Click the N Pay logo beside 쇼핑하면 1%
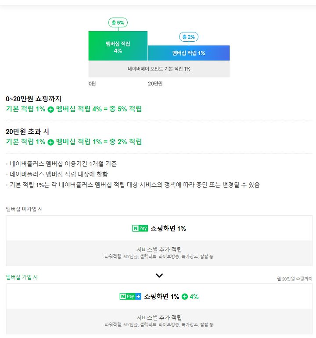This screenshot has height=338, width=316. 140,228
